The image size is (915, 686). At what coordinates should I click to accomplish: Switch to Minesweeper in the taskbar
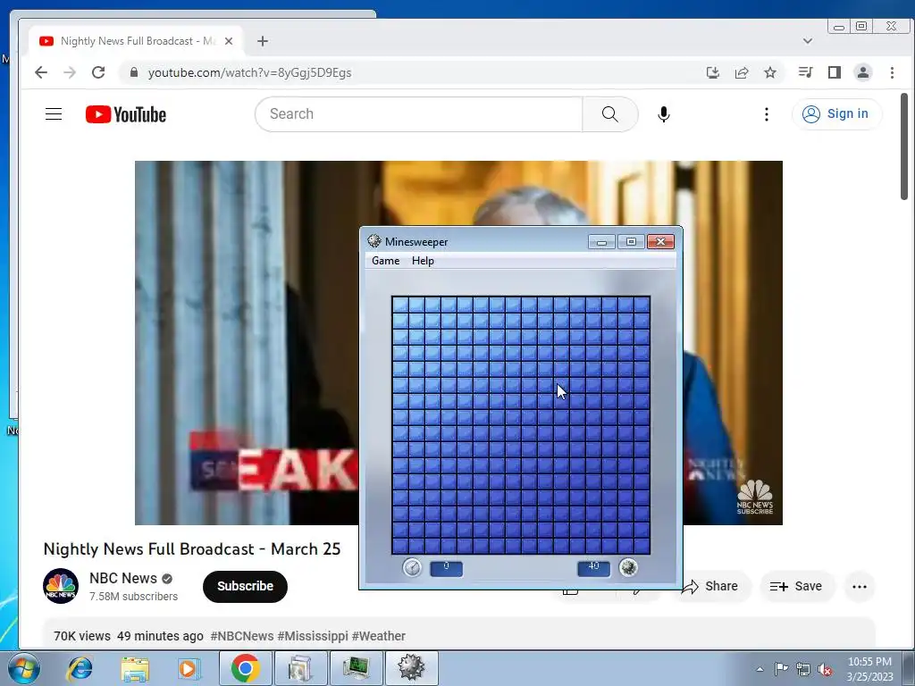(x=411, y=668)
